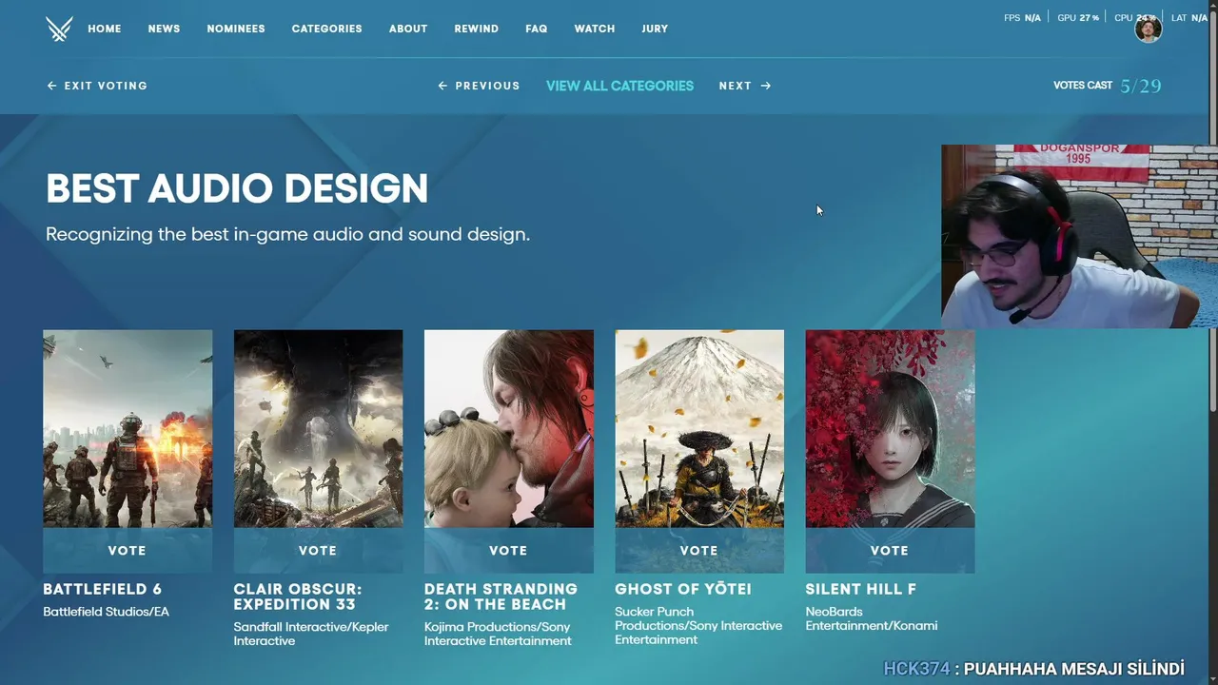Open the News menu item
Screen dimensions: 1218x685
[164, 29]
